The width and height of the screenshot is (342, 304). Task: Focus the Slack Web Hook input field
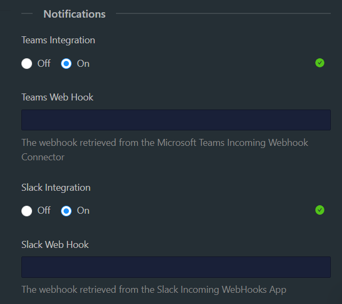click(176, 267)
